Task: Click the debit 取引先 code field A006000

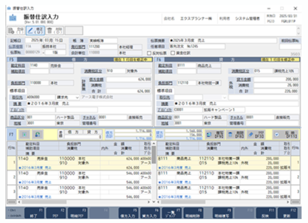Action: click(x=40, y=97)
